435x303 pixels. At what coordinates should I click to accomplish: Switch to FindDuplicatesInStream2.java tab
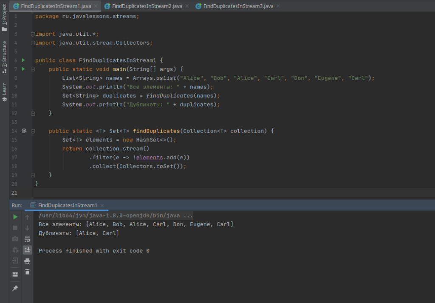pos(143,6)
